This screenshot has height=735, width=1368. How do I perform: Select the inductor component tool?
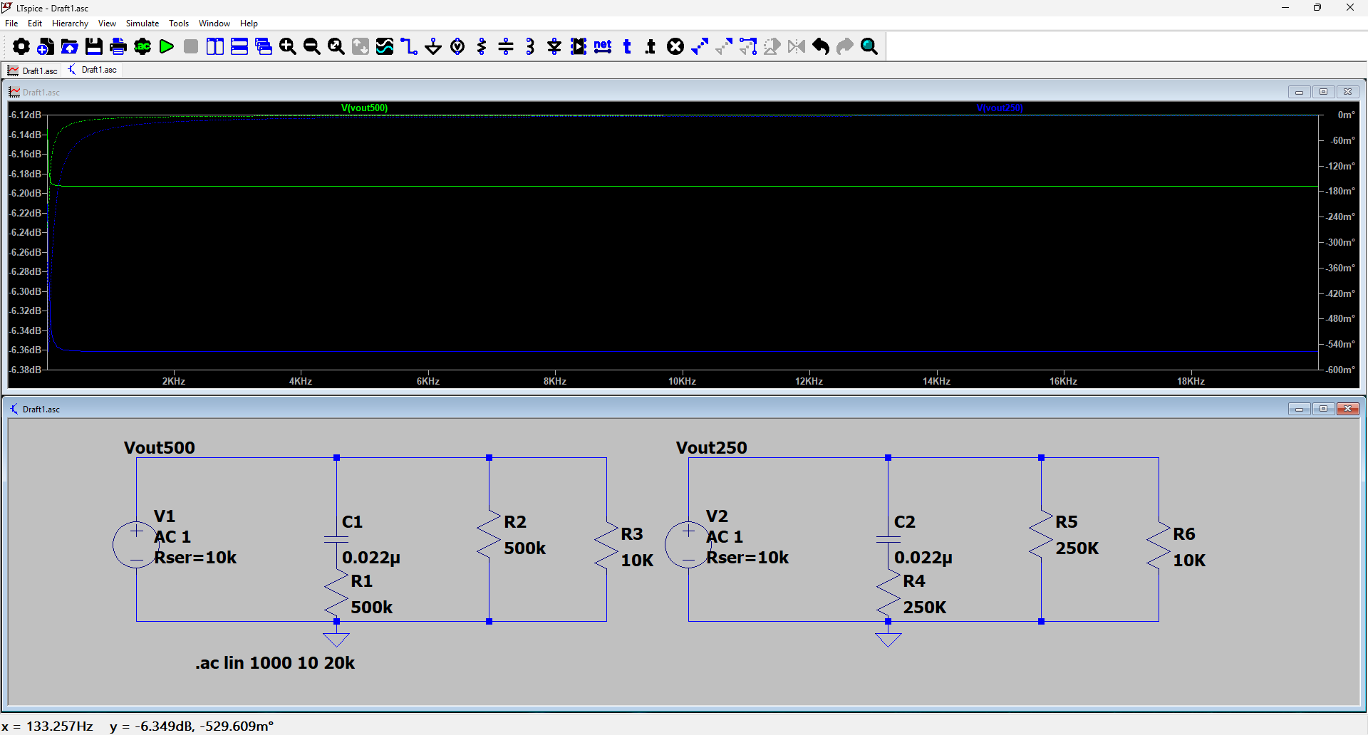[x=530, y=47]
